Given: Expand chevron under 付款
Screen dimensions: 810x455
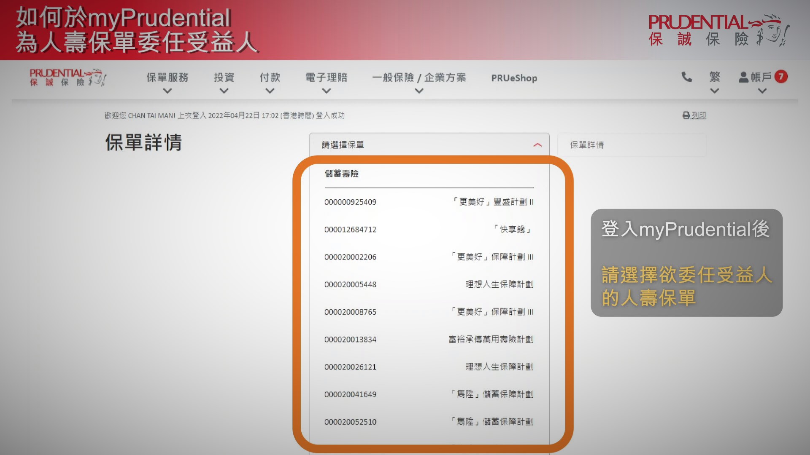Looking at the screenshot, I should 270,91.
